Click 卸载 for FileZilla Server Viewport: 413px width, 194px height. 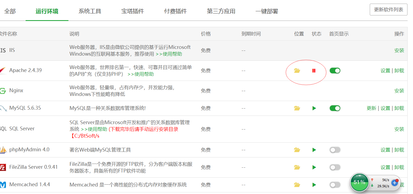(399, 167)
